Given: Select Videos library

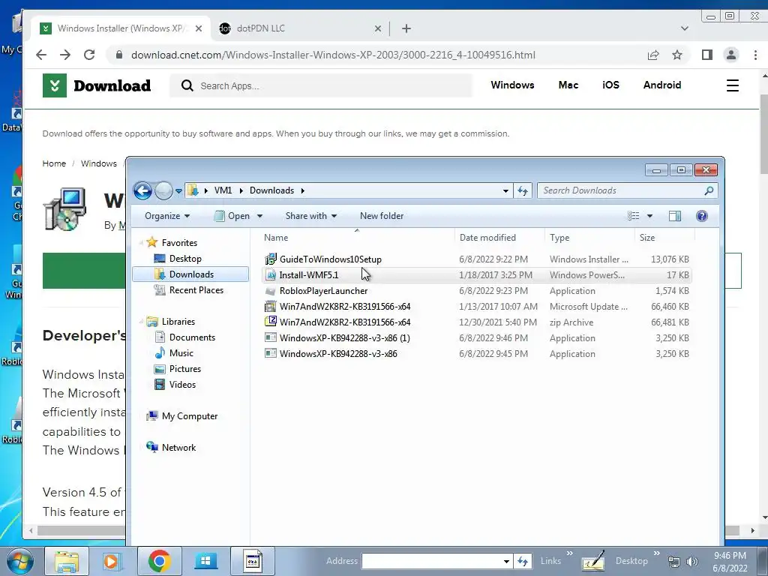Looking at the screenshot, I should coord(182,385).
